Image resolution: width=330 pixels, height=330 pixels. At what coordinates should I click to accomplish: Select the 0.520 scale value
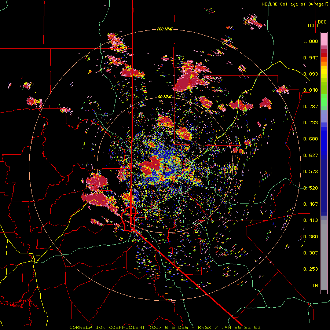[x=311, y=188]
